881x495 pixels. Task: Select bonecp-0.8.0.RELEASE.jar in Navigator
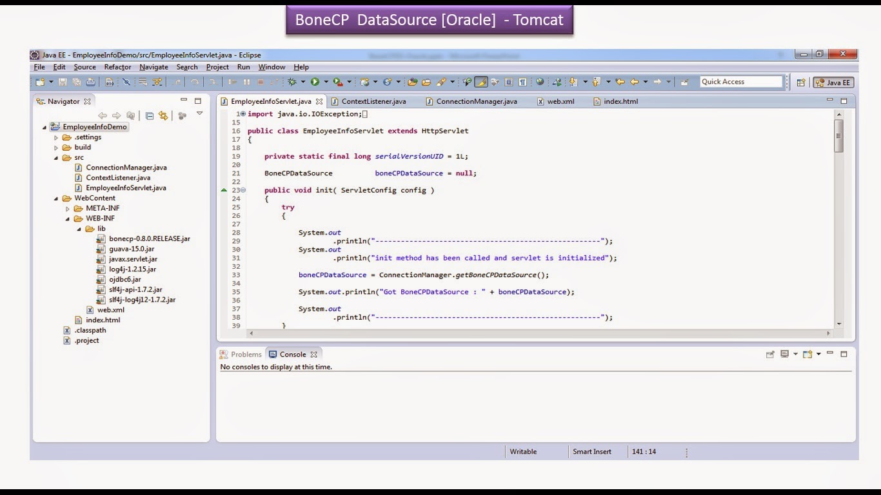[x=150, y=239]
